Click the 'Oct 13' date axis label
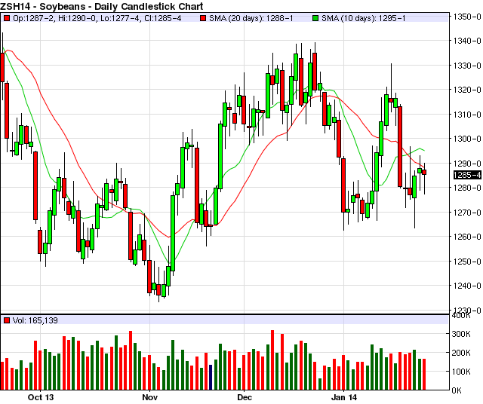Image resolution: width=483 pixels, height=404 pixels. click(x=41, y=397)
